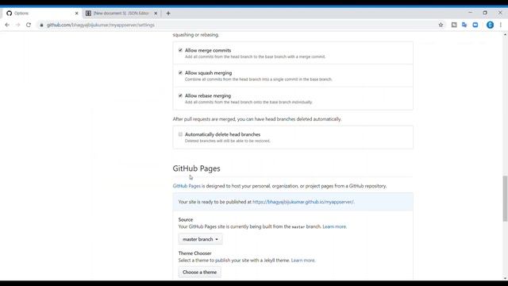Bookmark this page with star icon
This screenshot has width=508, height=286.
point(441,25)
